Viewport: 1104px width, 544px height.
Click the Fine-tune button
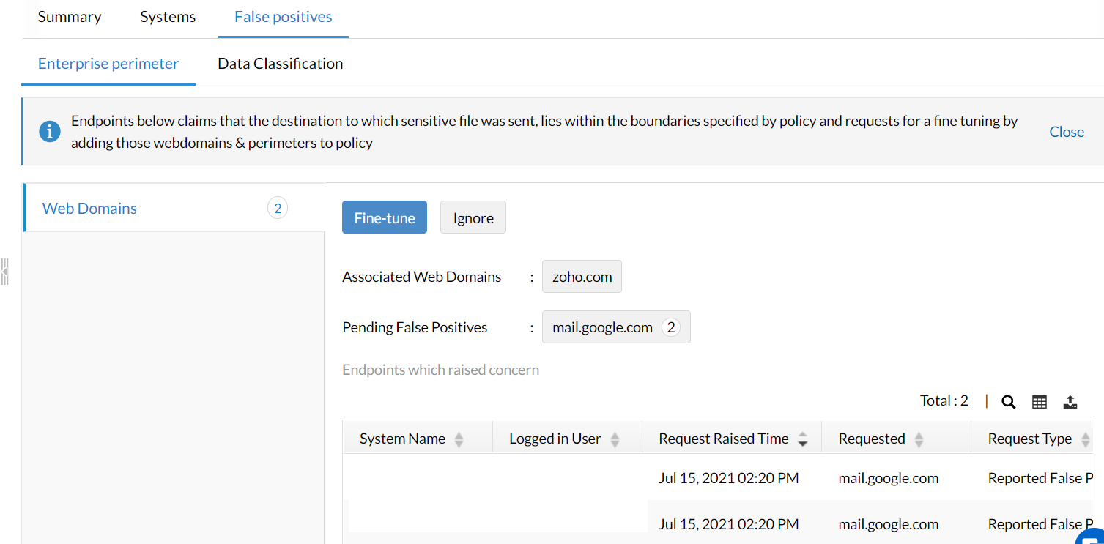(385, 217)
